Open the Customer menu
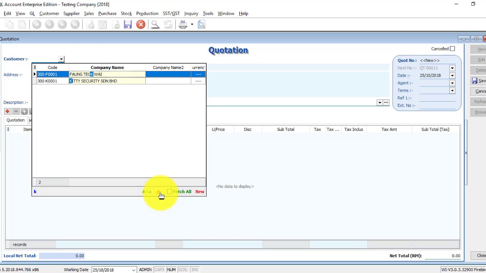 point(49,13)
